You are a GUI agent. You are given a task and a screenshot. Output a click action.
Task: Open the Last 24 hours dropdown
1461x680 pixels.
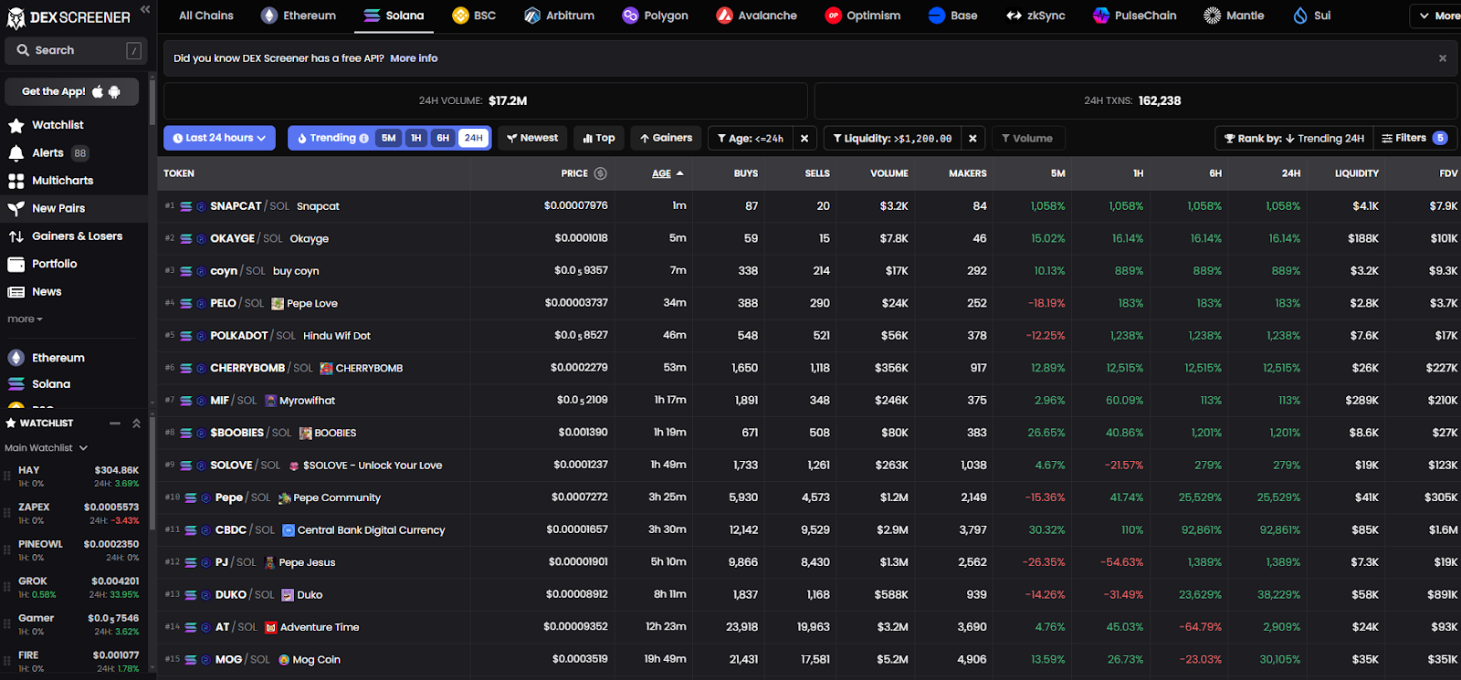tap(219, 138)
